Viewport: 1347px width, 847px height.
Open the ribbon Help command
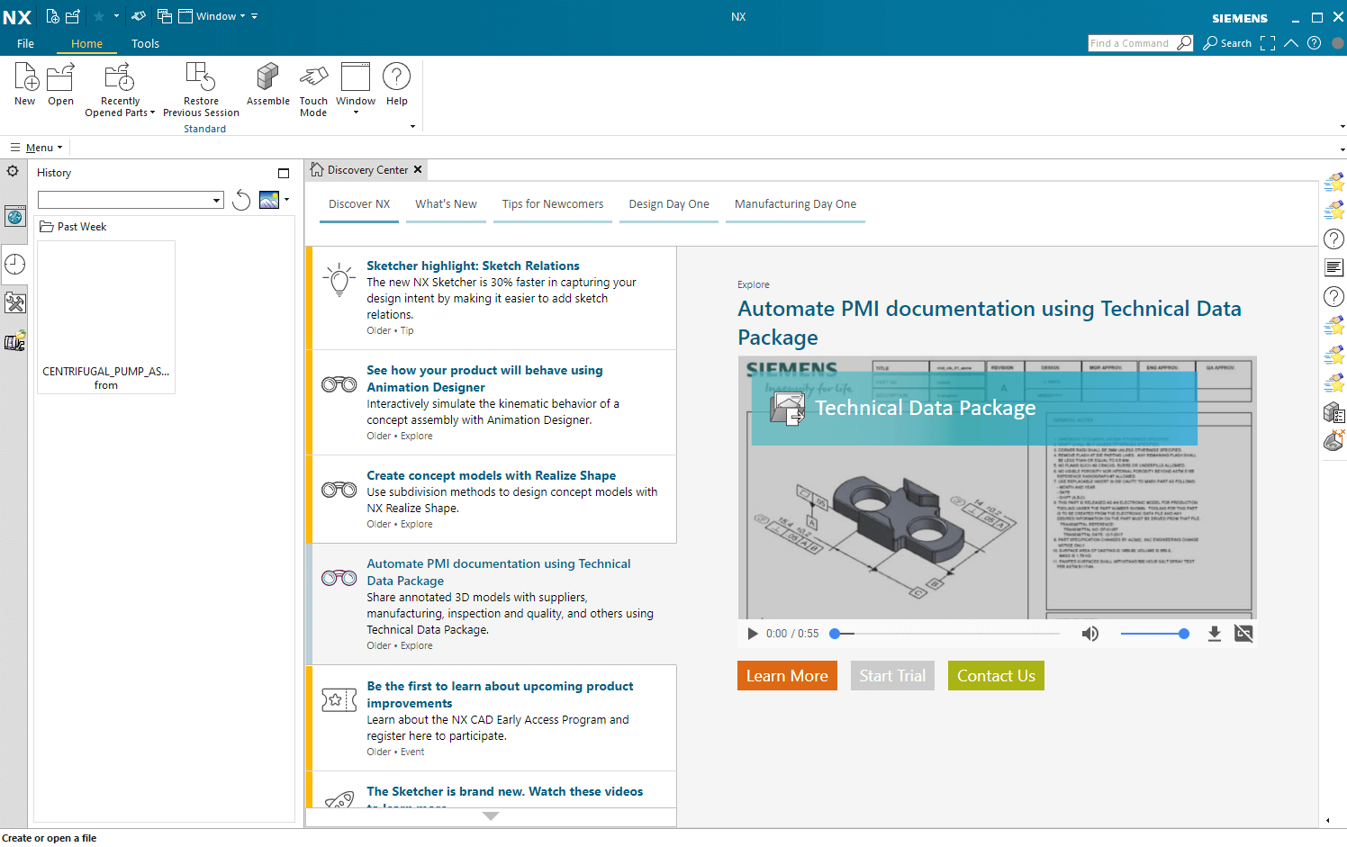(397, 85)
